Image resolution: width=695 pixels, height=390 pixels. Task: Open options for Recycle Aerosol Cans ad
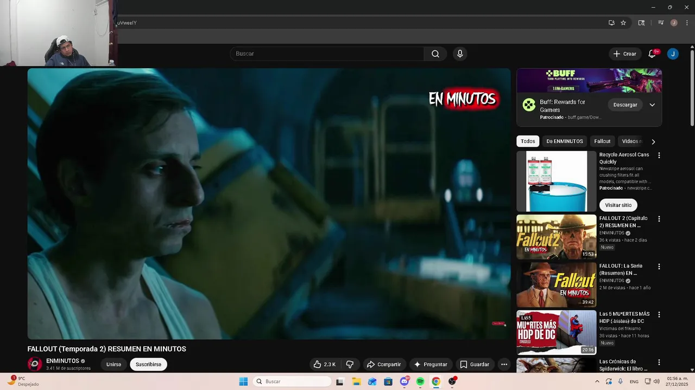pos(659,155)
